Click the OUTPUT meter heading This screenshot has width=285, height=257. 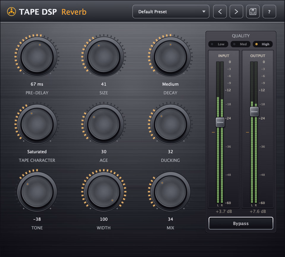tap(258, 56)
